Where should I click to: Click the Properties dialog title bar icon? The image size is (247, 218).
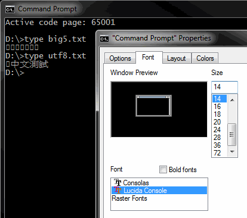104,39
